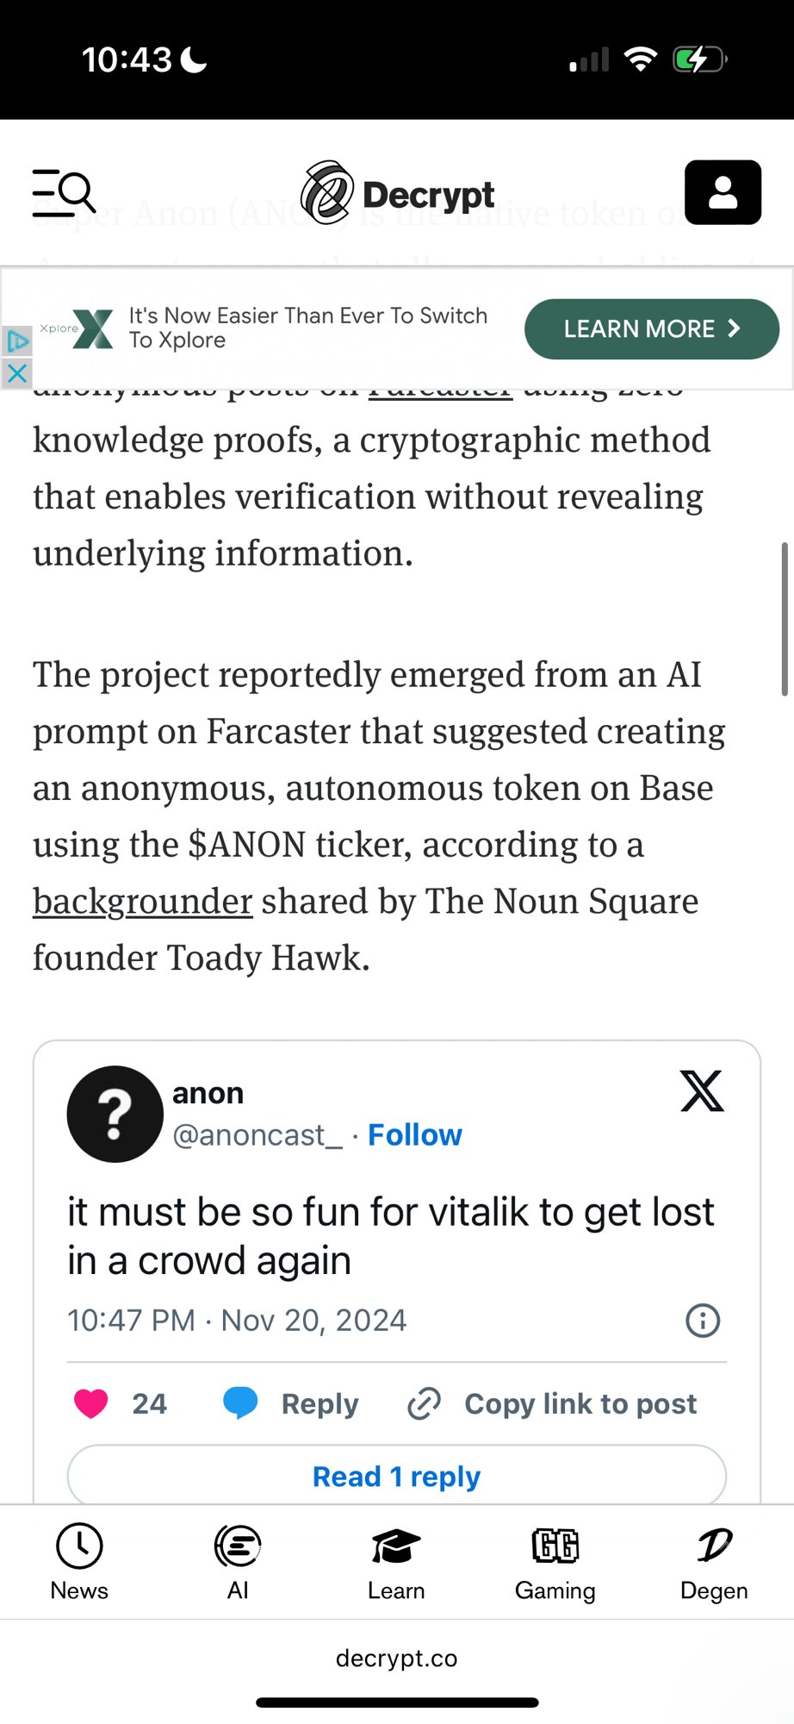This screenshot has height=1724, width=794.
Task: Like the anon tweet with the heart
Action: point(90,1403)
